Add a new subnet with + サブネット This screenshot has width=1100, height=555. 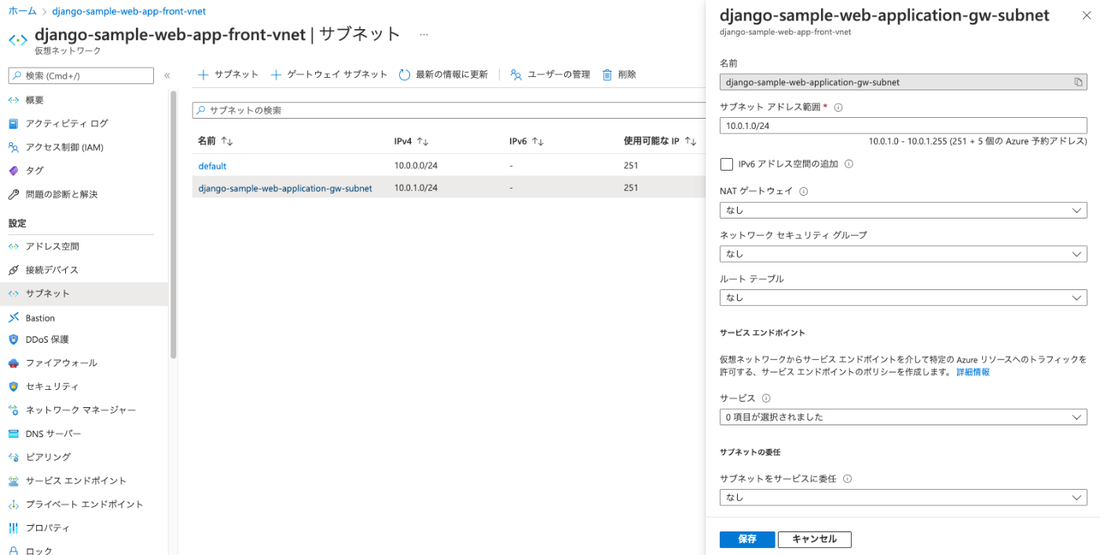click(227, 75)
